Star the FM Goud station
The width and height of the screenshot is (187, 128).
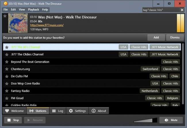(x=7, y=98)
